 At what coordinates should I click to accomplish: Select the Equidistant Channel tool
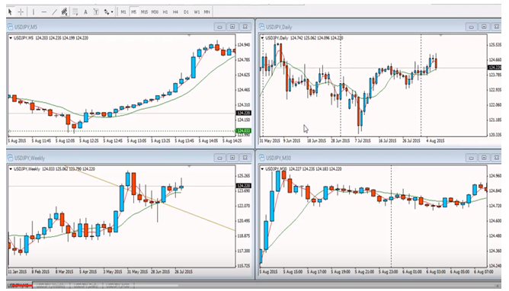(x=64, y=12)
